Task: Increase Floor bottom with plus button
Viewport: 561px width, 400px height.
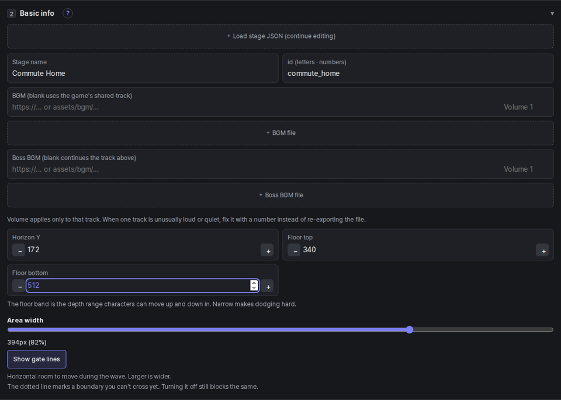Action: [x=267, y=286]
